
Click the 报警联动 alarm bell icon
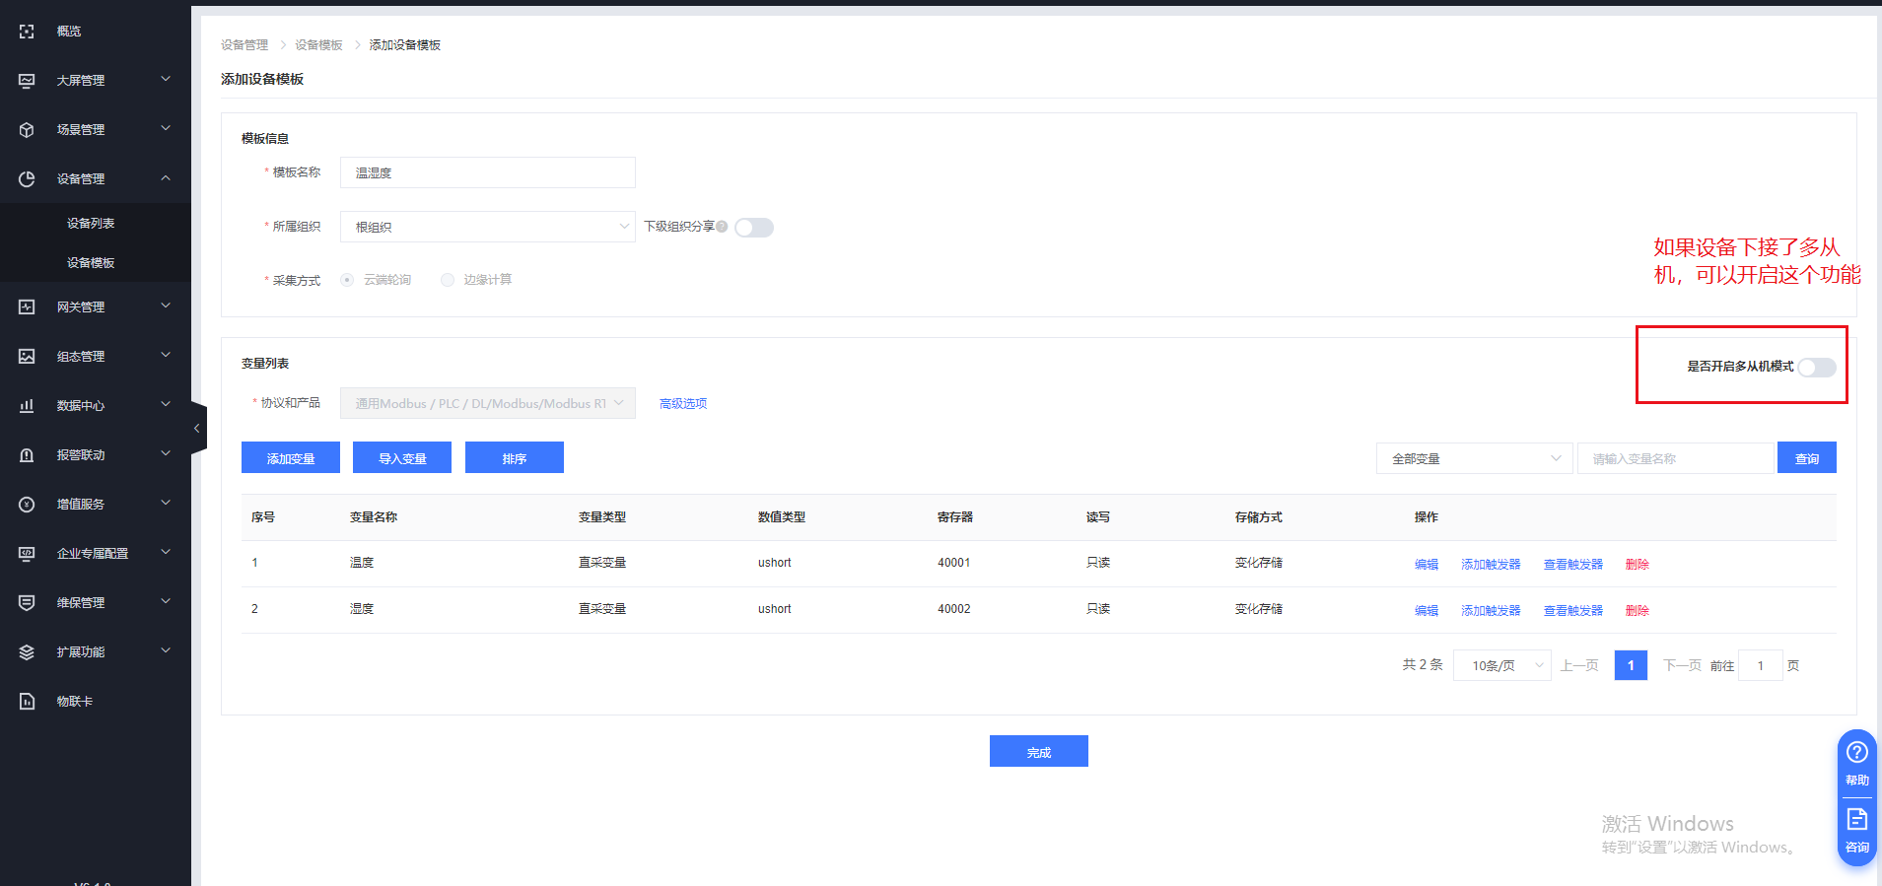click(x=27, y=455)
